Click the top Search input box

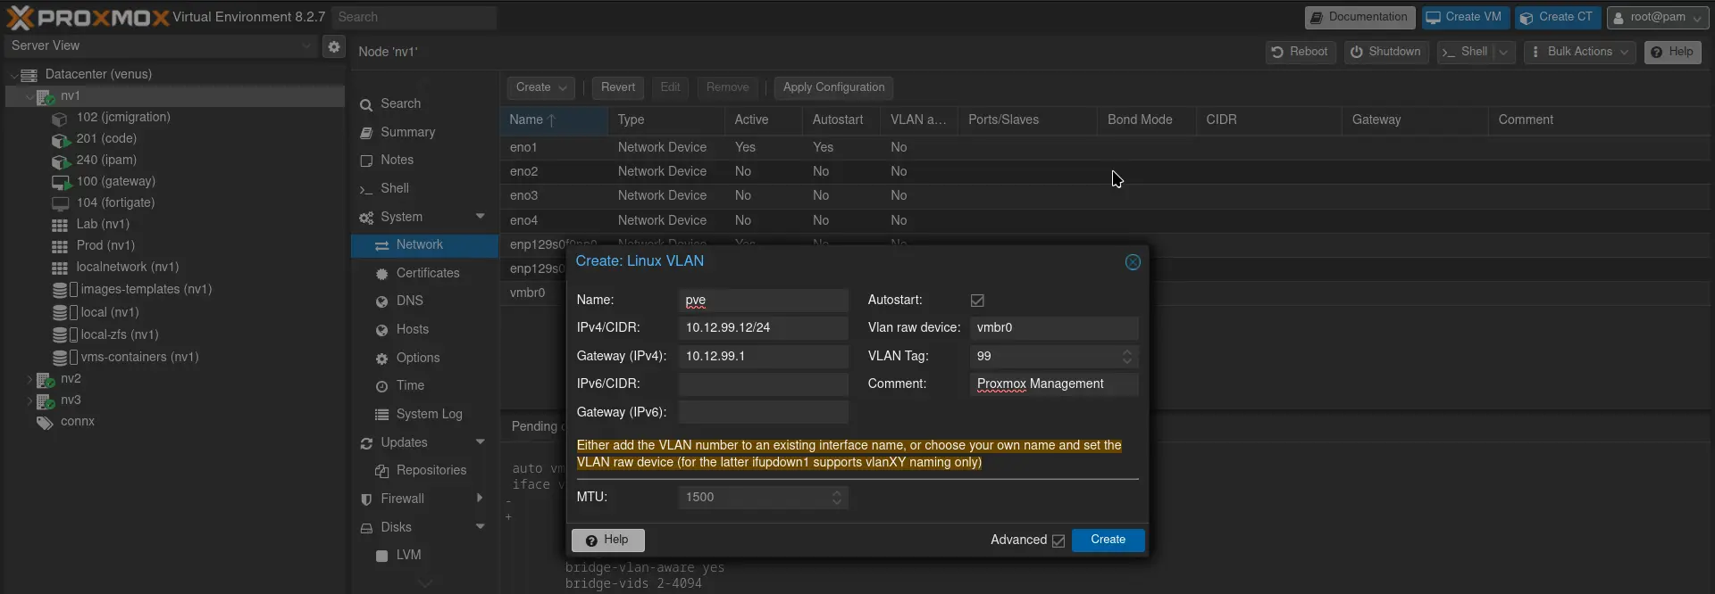(x=414, y=18)
